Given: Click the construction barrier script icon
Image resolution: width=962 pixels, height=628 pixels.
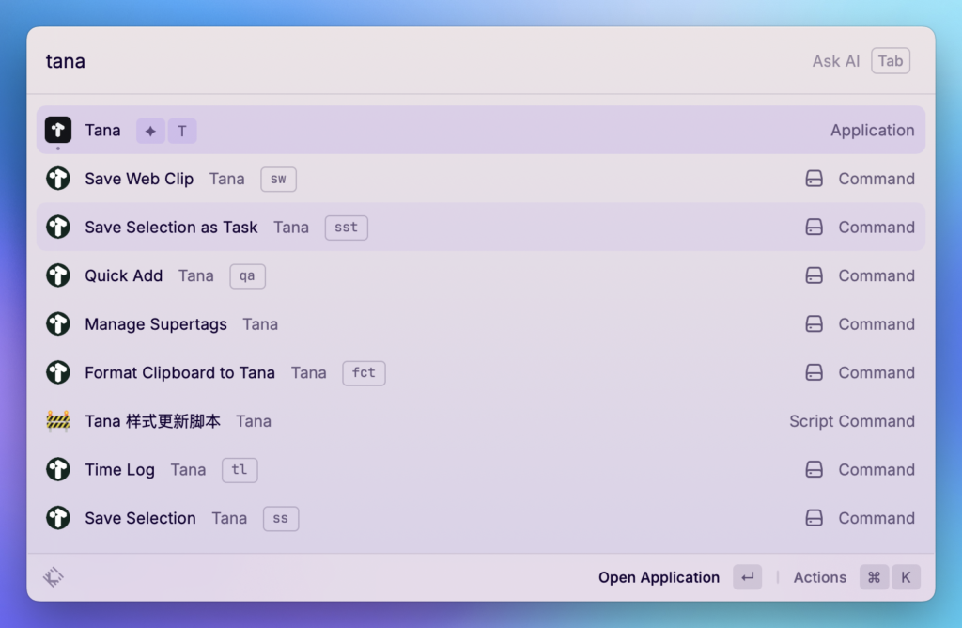Looking at the screenshot, I should [x=58, y=421].
